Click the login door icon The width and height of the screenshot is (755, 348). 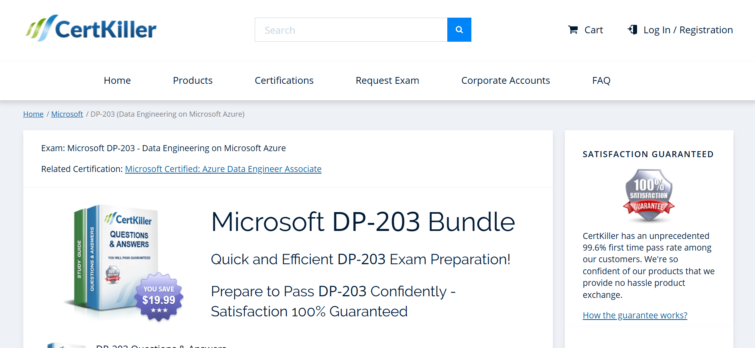tap(633, 30)
